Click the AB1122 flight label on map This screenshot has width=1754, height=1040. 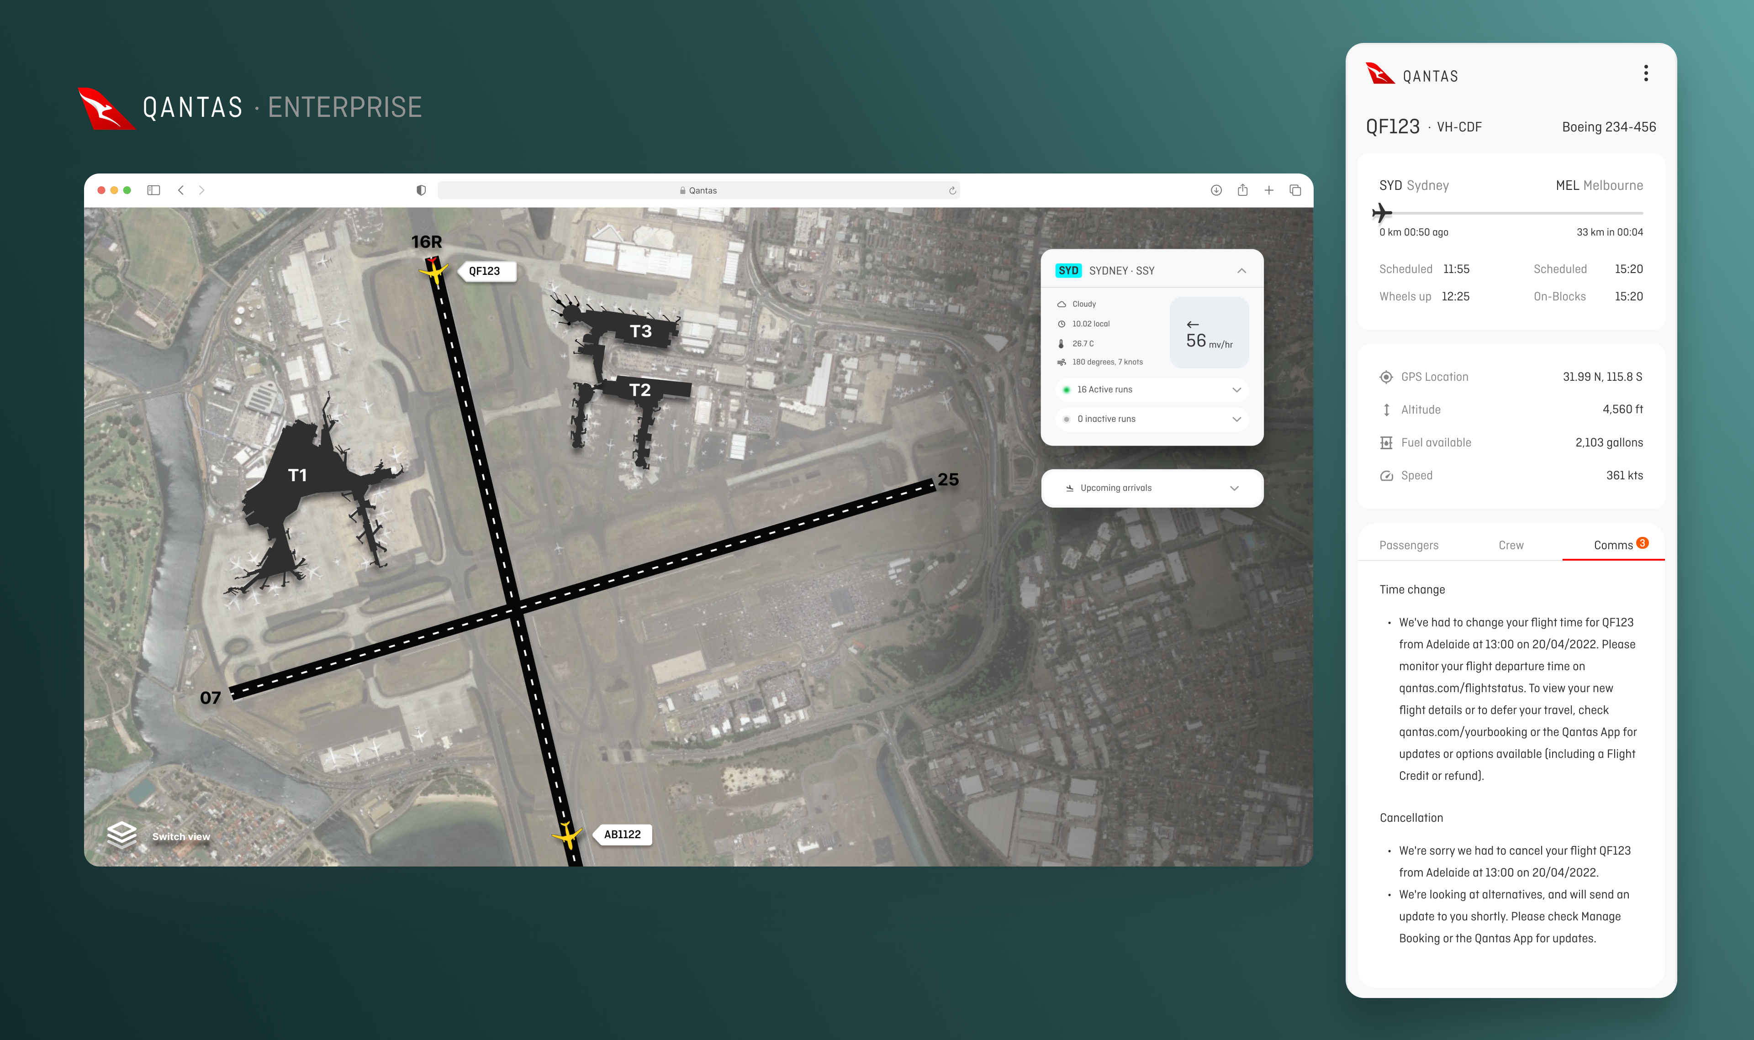[623, 835]
